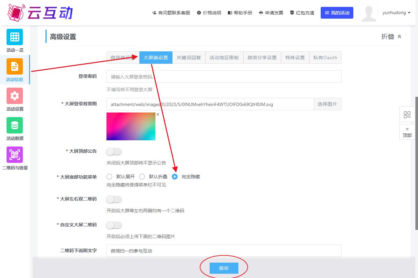The width and height of the screenshot is (418, 278).
Task: Open 活动设置 gear icon in sidebar
Action: click(15, 96)
